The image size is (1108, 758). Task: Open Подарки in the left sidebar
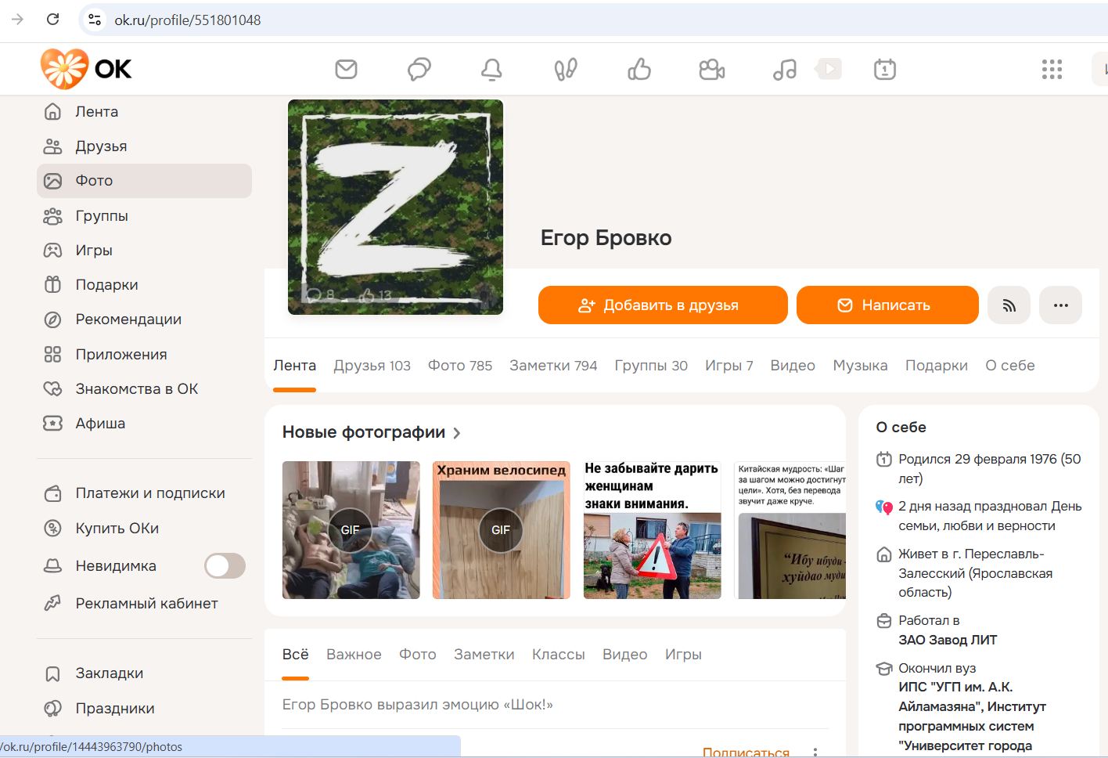(144, 284)
